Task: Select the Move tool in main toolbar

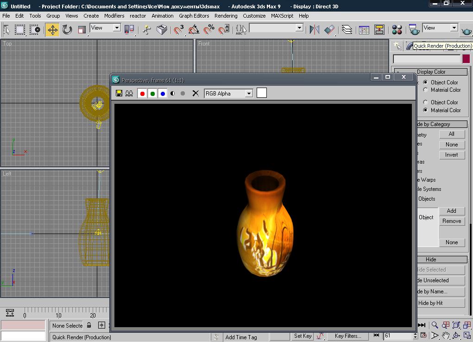Action: coord(52,30)
